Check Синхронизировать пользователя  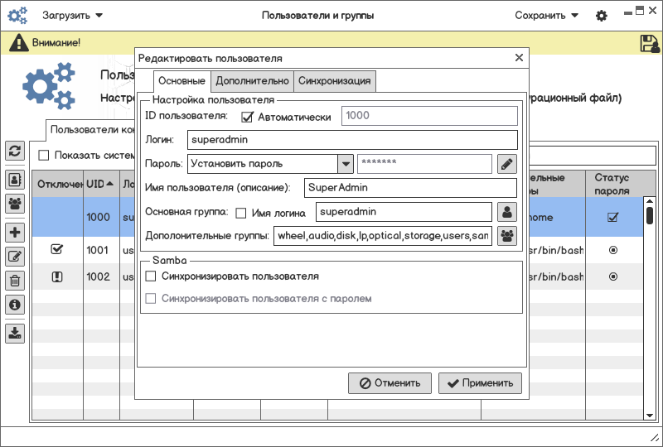(x=151, y=276)
